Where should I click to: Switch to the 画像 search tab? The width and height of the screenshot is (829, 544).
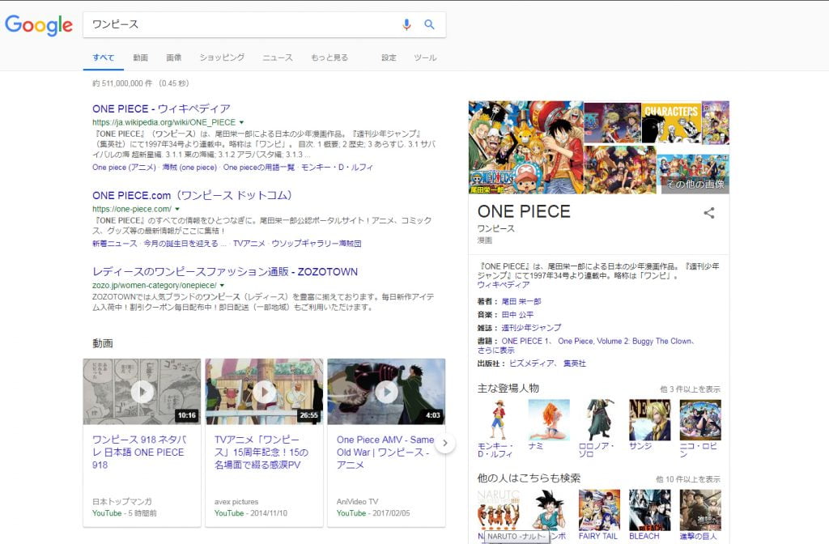point(173,57)
